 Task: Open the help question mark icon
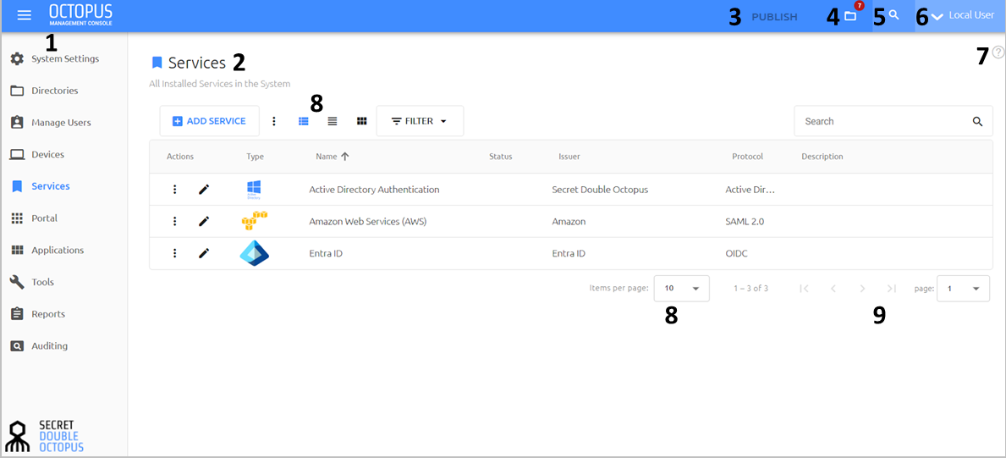click(998, 52)
